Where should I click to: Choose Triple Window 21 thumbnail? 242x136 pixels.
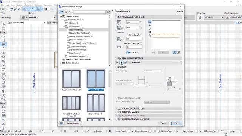coord(96,103)
